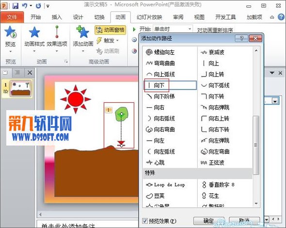Click 添加动画 add animation star icon
Screen dimensions: 286x228
(x=83, y=32)
